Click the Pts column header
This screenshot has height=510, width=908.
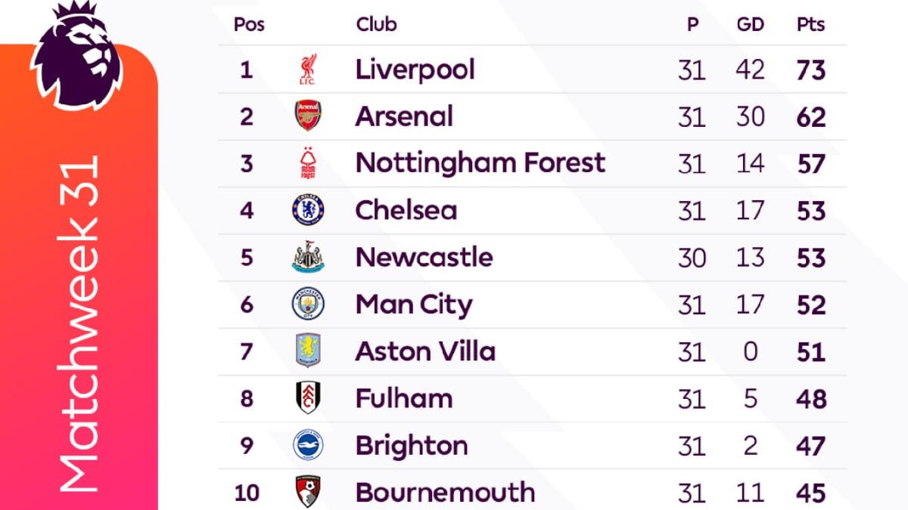click(x=810, y=24)
